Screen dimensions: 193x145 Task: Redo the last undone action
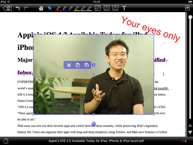pos(26,8)
